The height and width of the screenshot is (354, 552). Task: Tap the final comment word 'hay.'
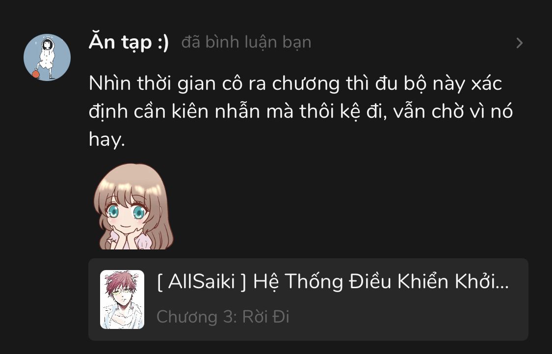107,139
